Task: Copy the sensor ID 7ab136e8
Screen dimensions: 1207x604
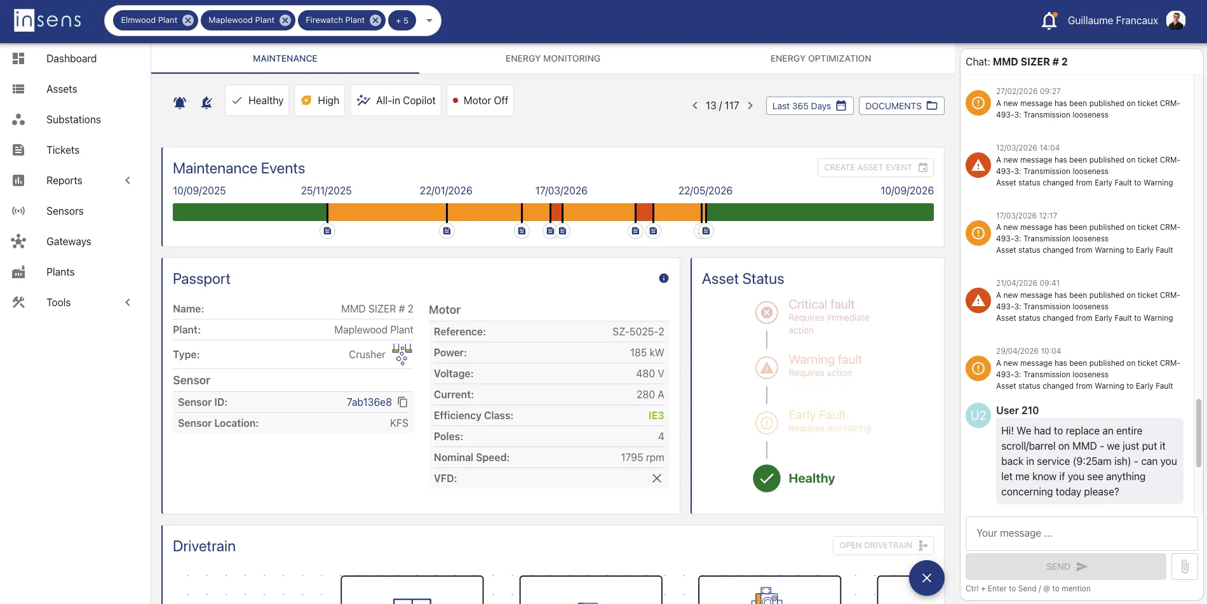Action: click(x=403, y=402)
